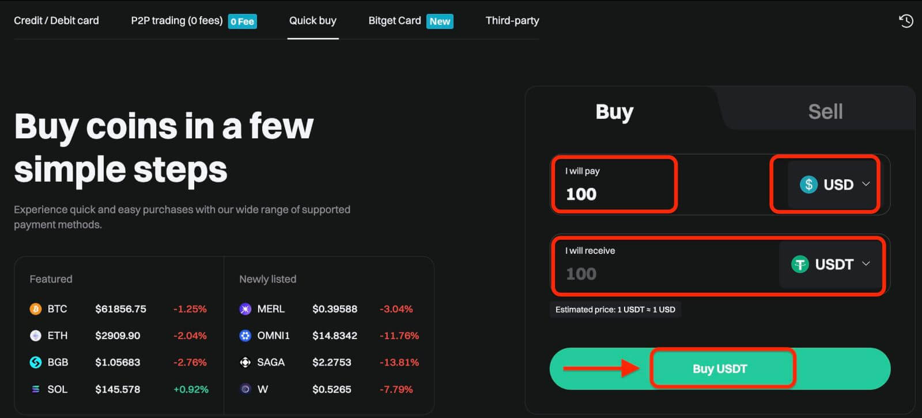The image size is (922, 418).
Task: Click the BTC coin icon
Action: click(x=36, y=309)
